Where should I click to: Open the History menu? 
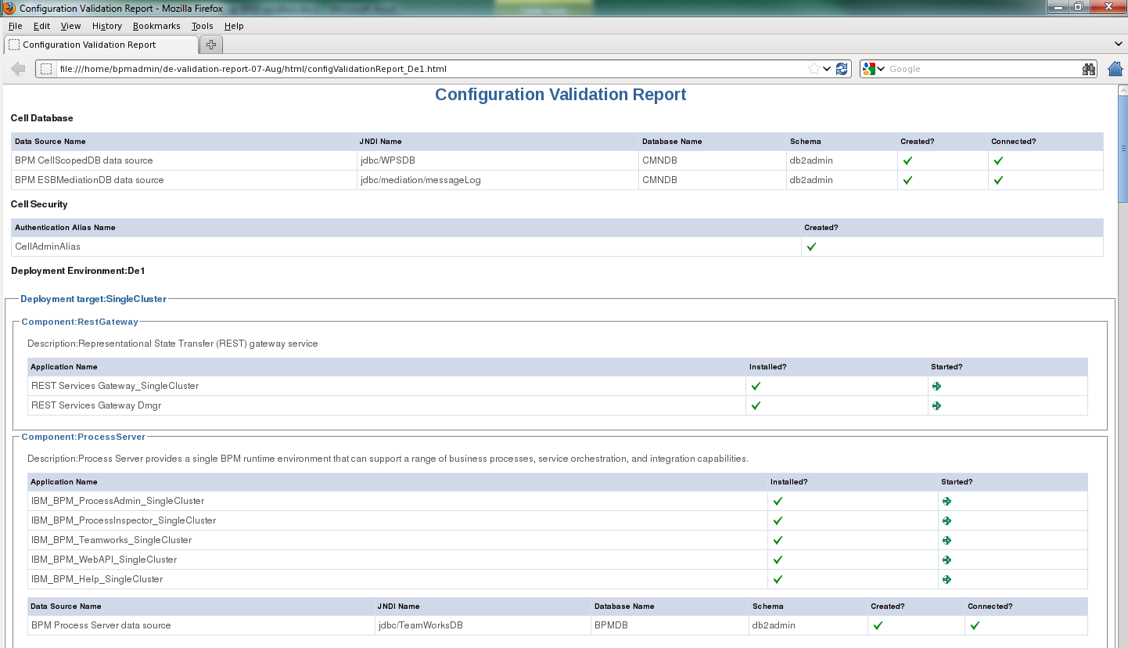(107, 26)
